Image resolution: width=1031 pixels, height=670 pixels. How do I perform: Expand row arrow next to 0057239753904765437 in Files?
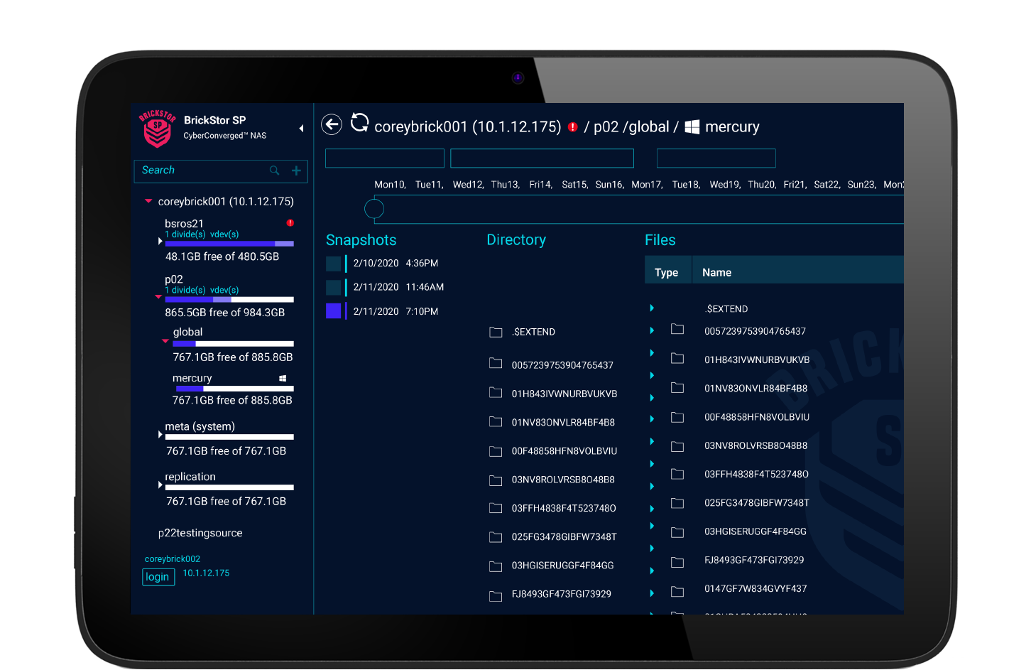[x=652, y=330]
